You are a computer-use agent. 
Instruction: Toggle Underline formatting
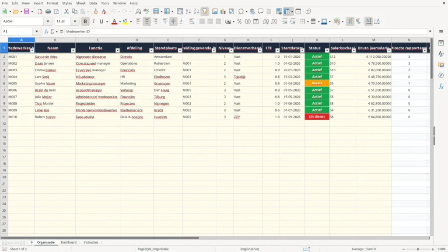coord(101,21)
